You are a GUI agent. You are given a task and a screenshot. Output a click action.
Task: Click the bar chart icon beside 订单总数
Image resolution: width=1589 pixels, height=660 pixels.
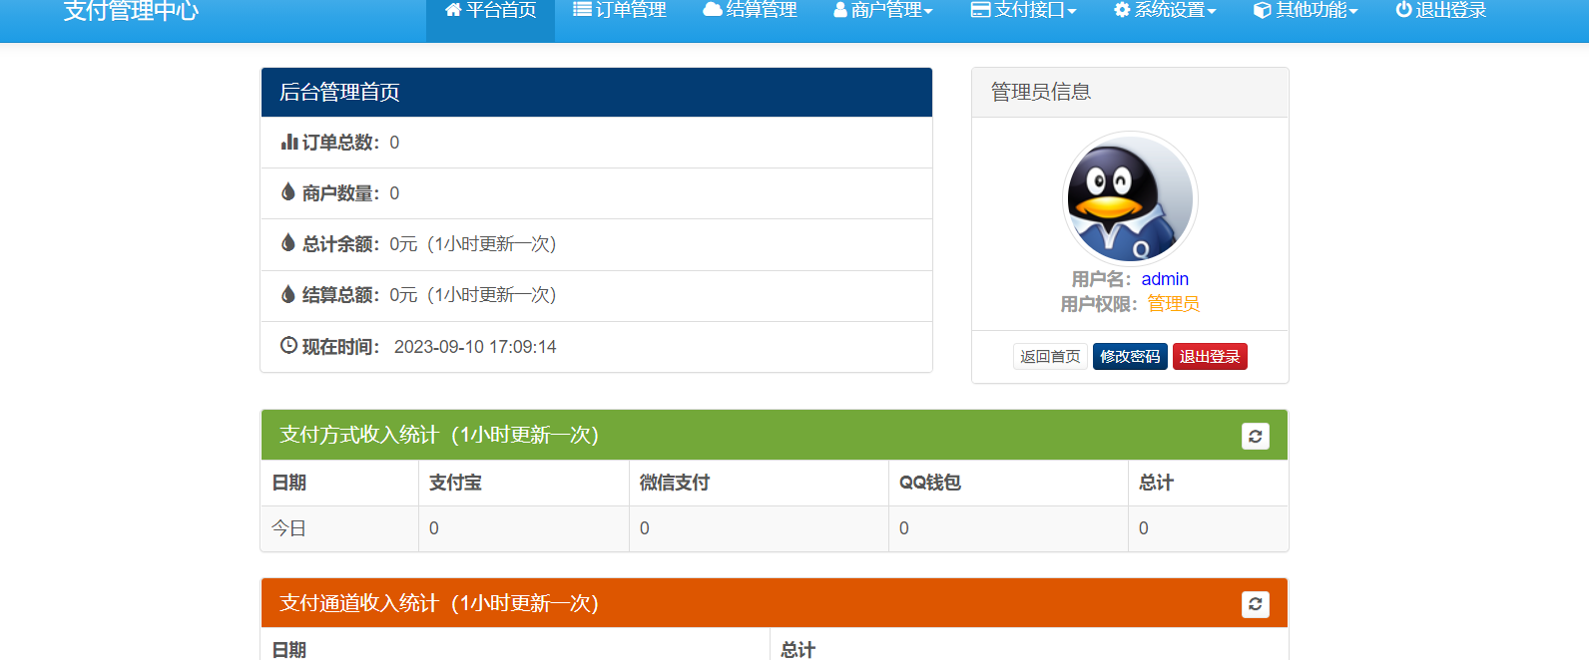click(x=289, y=143)
